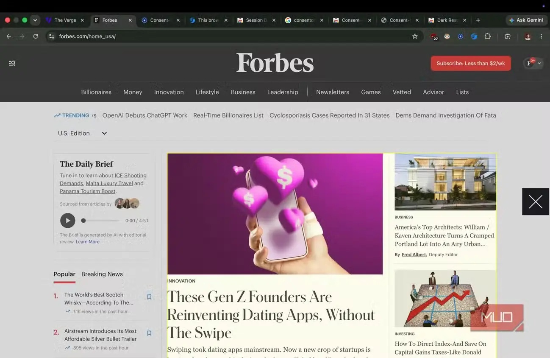Close the Forbes tab
Screen dimensions: 550x358
pos(130,20)
